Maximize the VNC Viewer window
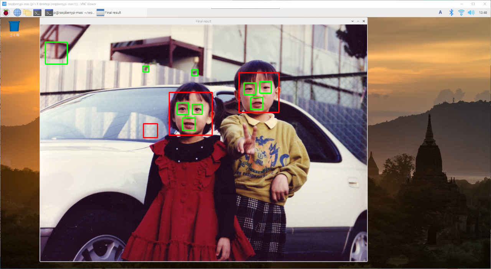This screenshot has width=491, height=269. (473, 4)
